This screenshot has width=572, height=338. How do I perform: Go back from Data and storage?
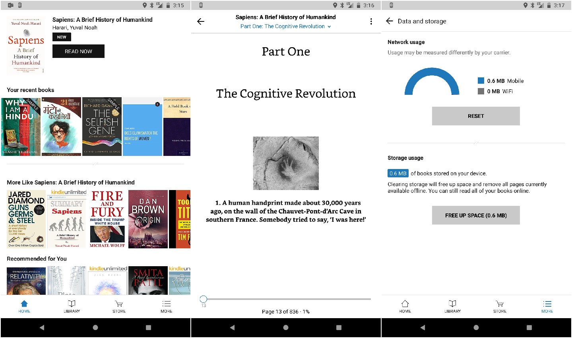(390, 21)
